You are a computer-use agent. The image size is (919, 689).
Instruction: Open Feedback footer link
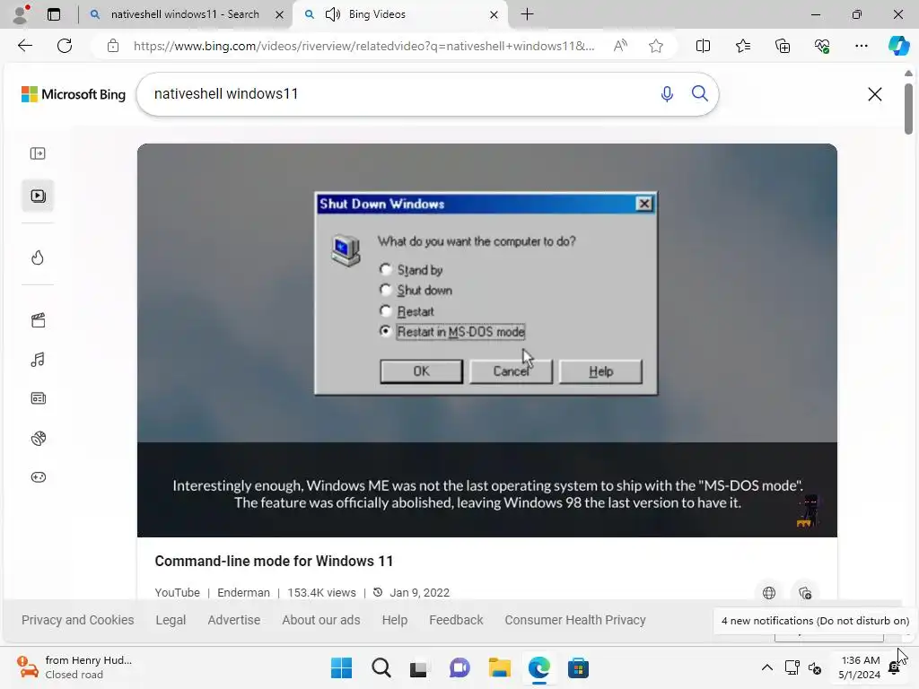(x=456, y=620)
